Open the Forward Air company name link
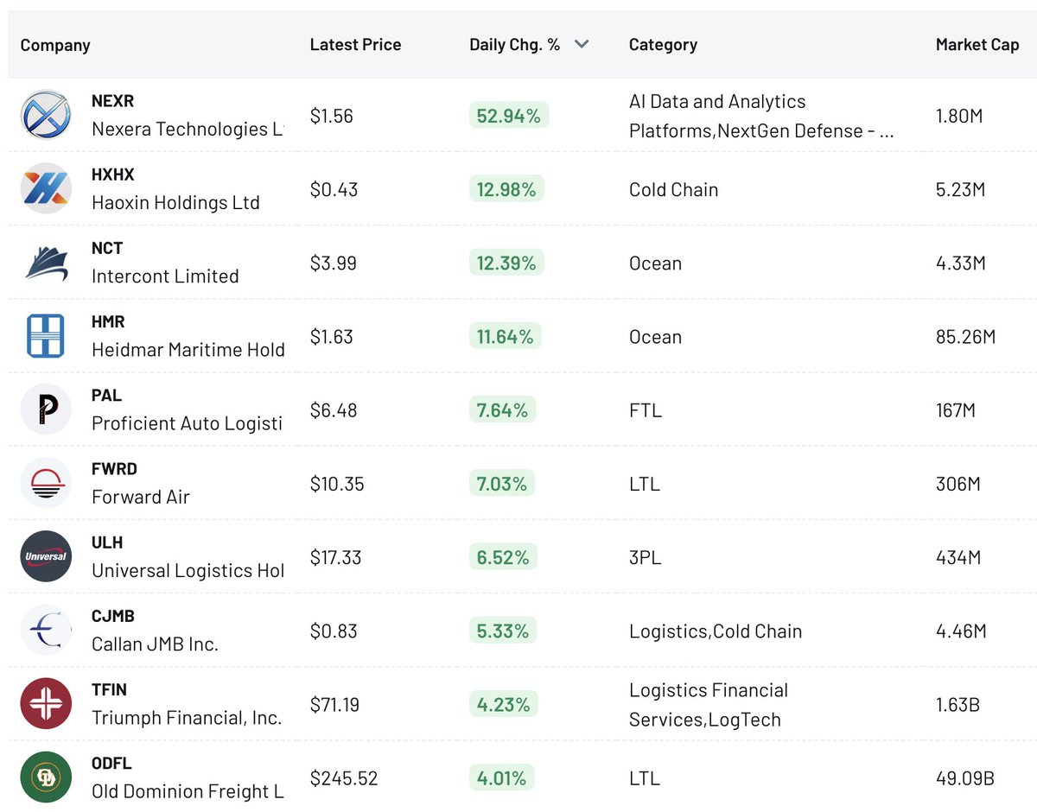Screen dimensions: 1037x812 [x=141, y=497]
